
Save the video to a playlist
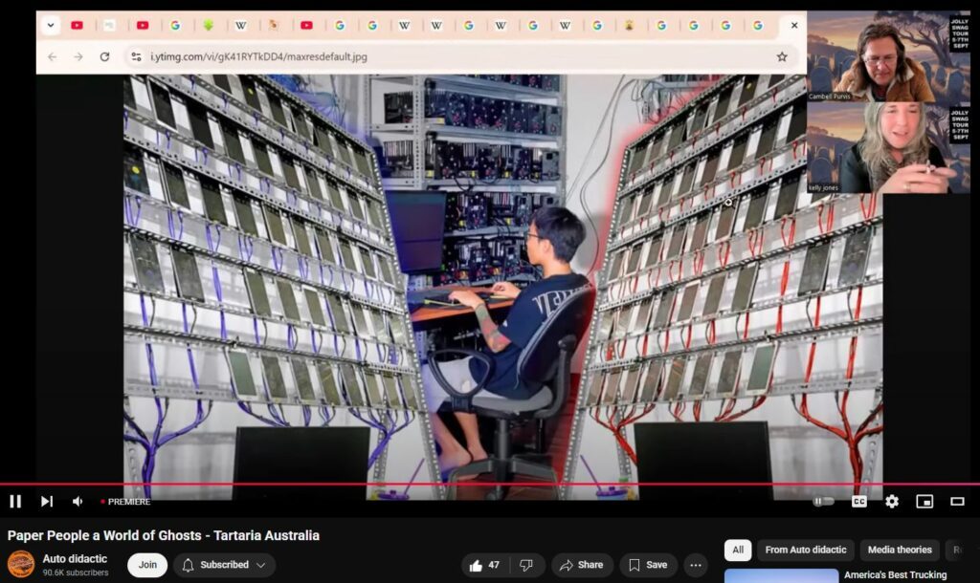click(x=648, y=565)
